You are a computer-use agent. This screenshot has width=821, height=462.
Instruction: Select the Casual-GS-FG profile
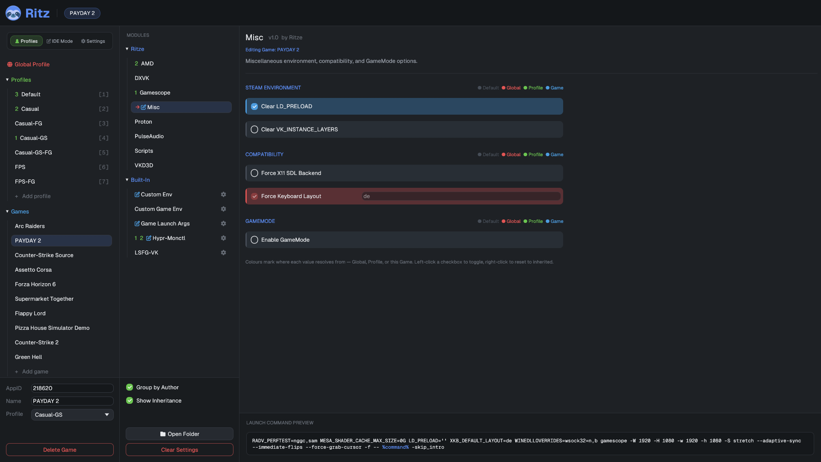click(62, 152)
